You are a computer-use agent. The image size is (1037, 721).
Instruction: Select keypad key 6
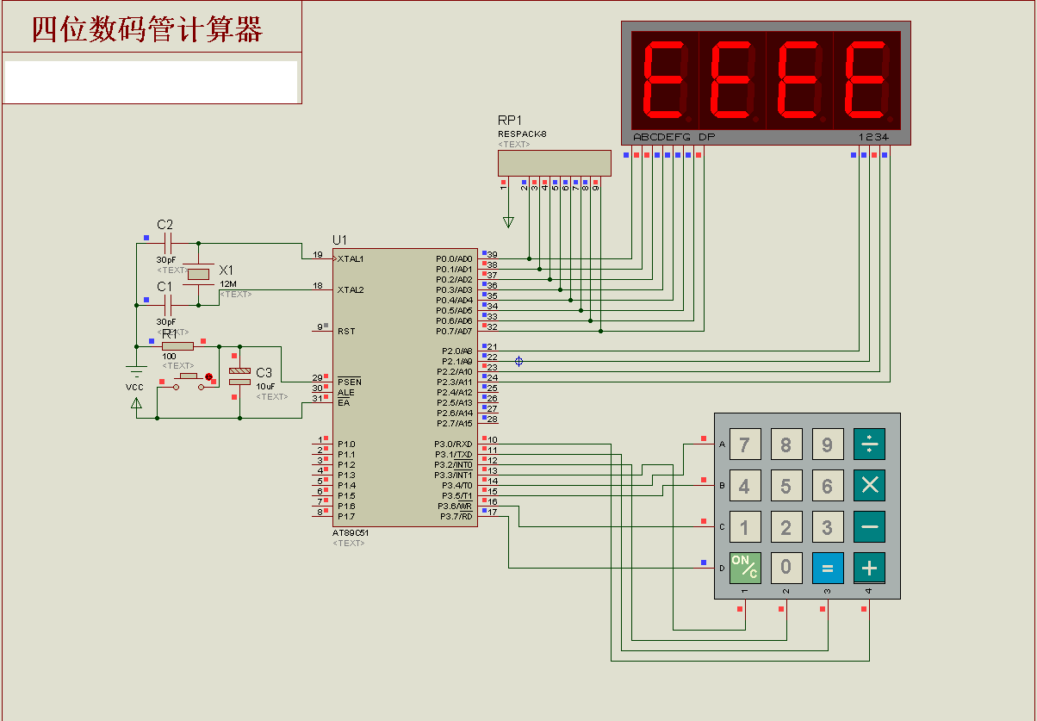[828, 486]
